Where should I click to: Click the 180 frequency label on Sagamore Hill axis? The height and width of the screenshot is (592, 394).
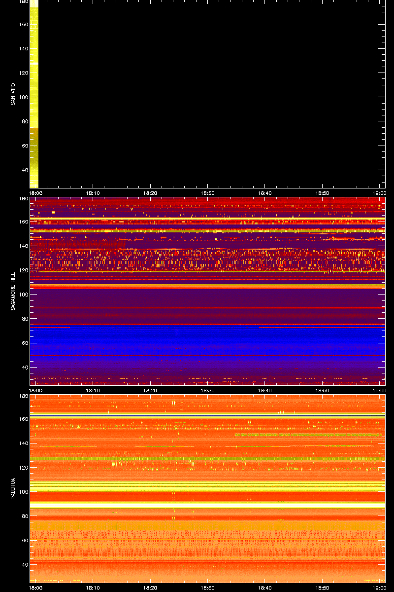tap(23, 199)
